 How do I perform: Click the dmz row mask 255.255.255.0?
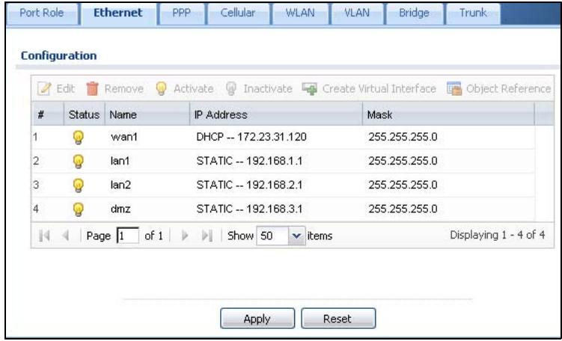coord(403,209)
